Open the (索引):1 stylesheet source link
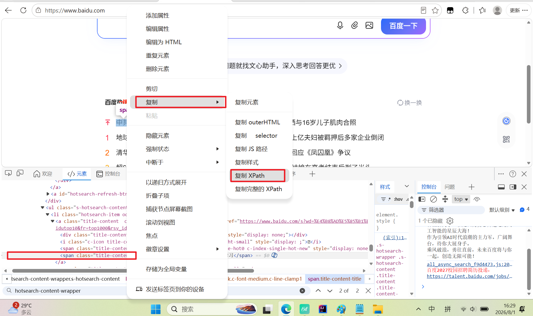This screenshot has width=533, height=316. point(395,238)
